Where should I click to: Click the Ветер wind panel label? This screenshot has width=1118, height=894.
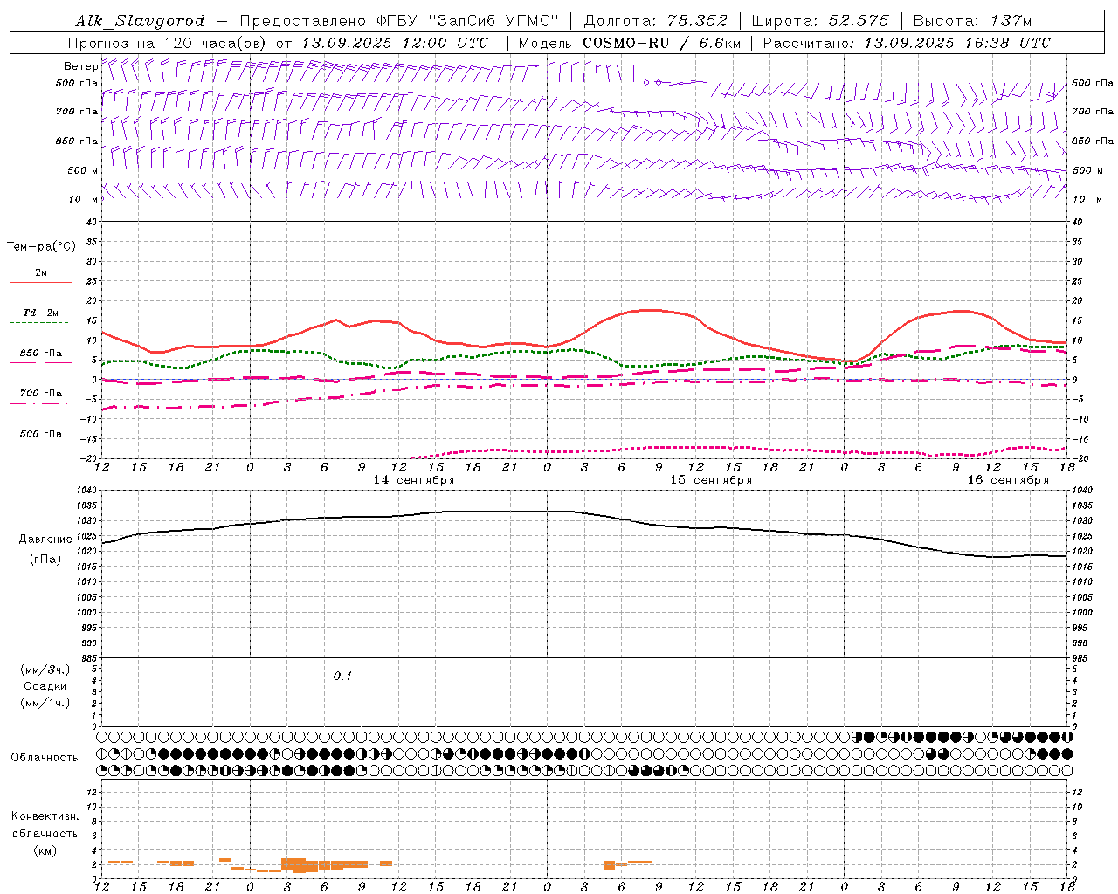point(80,66)
